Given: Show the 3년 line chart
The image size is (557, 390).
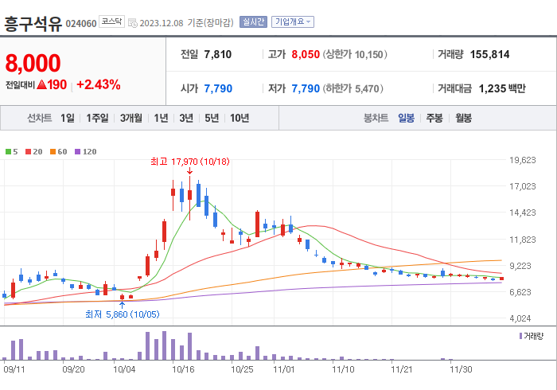Looking at the screenshot, I should (186, 118).
